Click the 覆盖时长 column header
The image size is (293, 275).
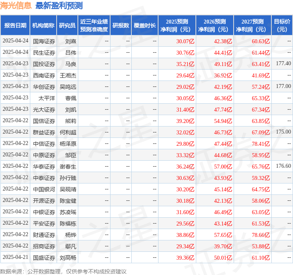(x=145, y=26)
